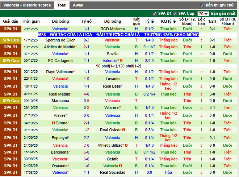Click the date 13/12/25
The height and width of the screenshot is (177, 239).
point(31,47)
